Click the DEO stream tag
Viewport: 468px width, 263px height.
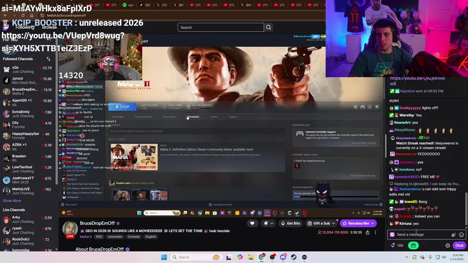coord(99,237)
